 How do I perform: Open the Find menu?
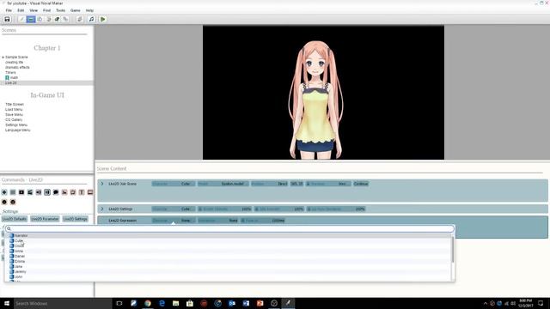46,10
